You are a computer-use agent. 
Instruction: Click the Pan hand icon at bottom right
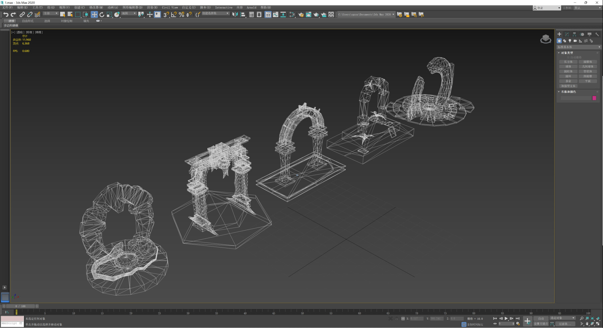coord(587,324)
